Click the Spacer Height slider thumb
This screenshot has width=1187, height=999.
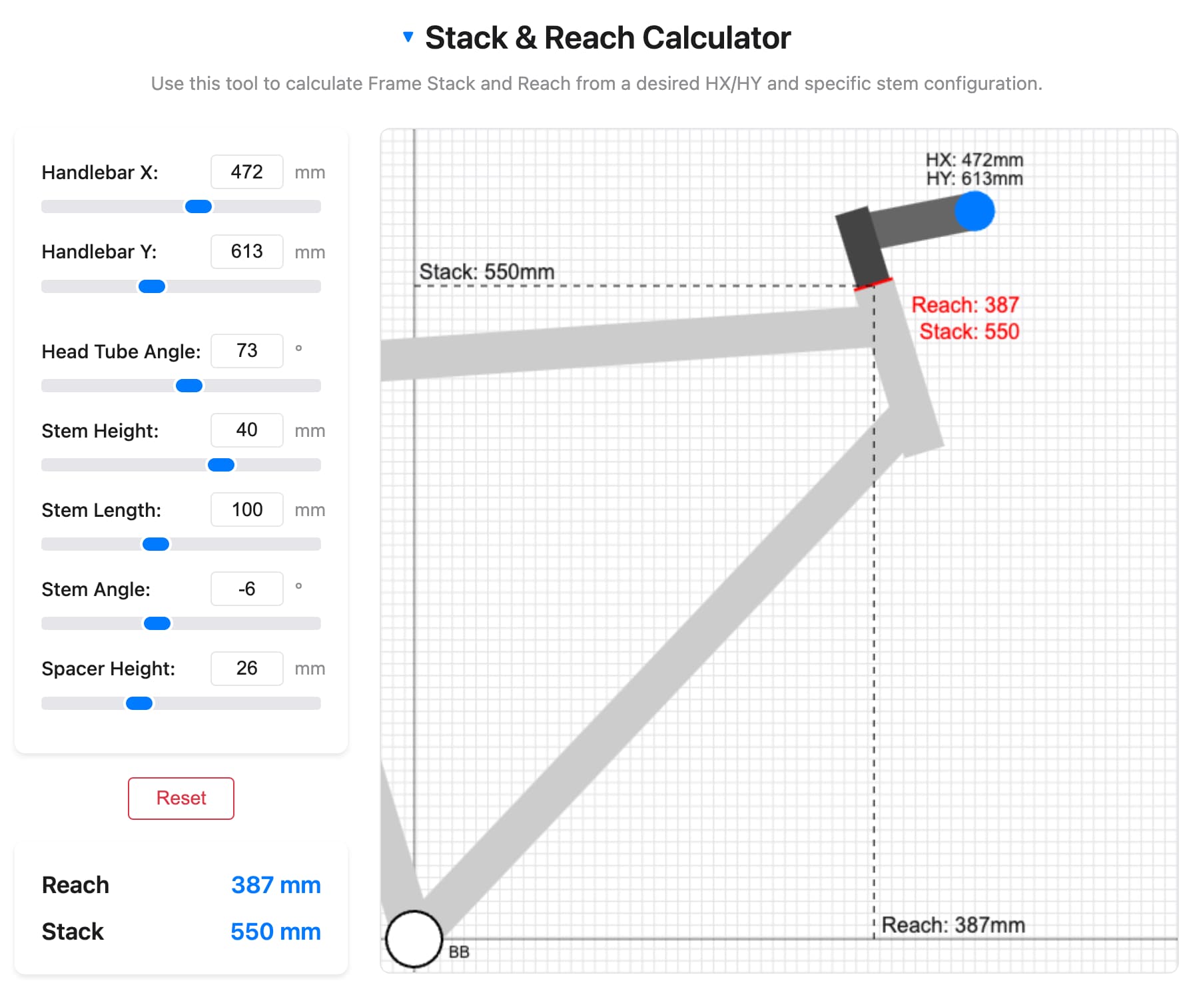point(139,703)
